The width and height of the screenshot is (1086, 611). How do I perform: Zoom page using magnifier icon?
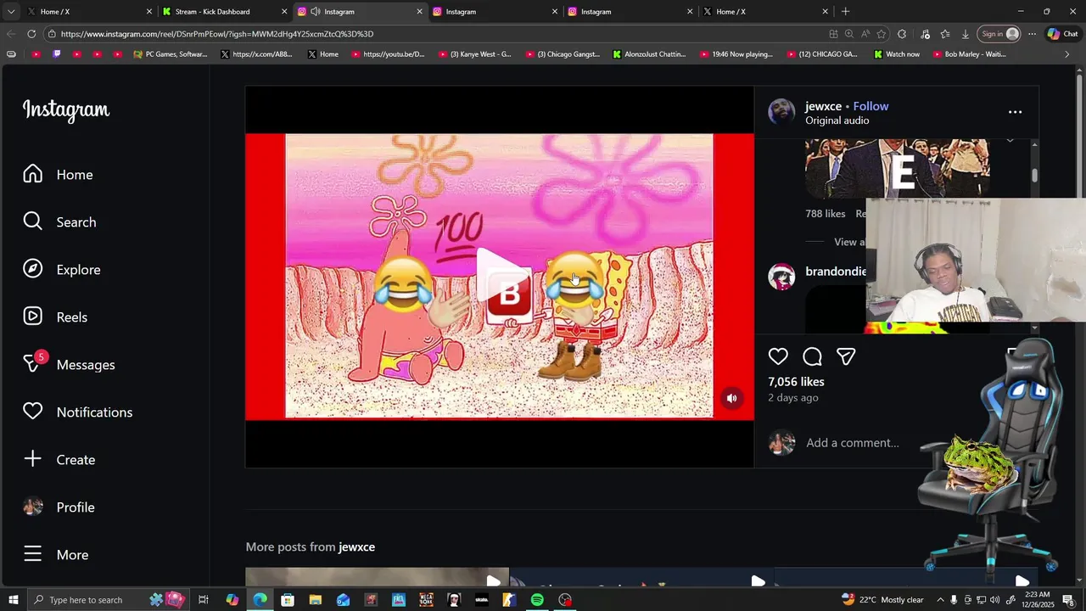click(849, 34)
